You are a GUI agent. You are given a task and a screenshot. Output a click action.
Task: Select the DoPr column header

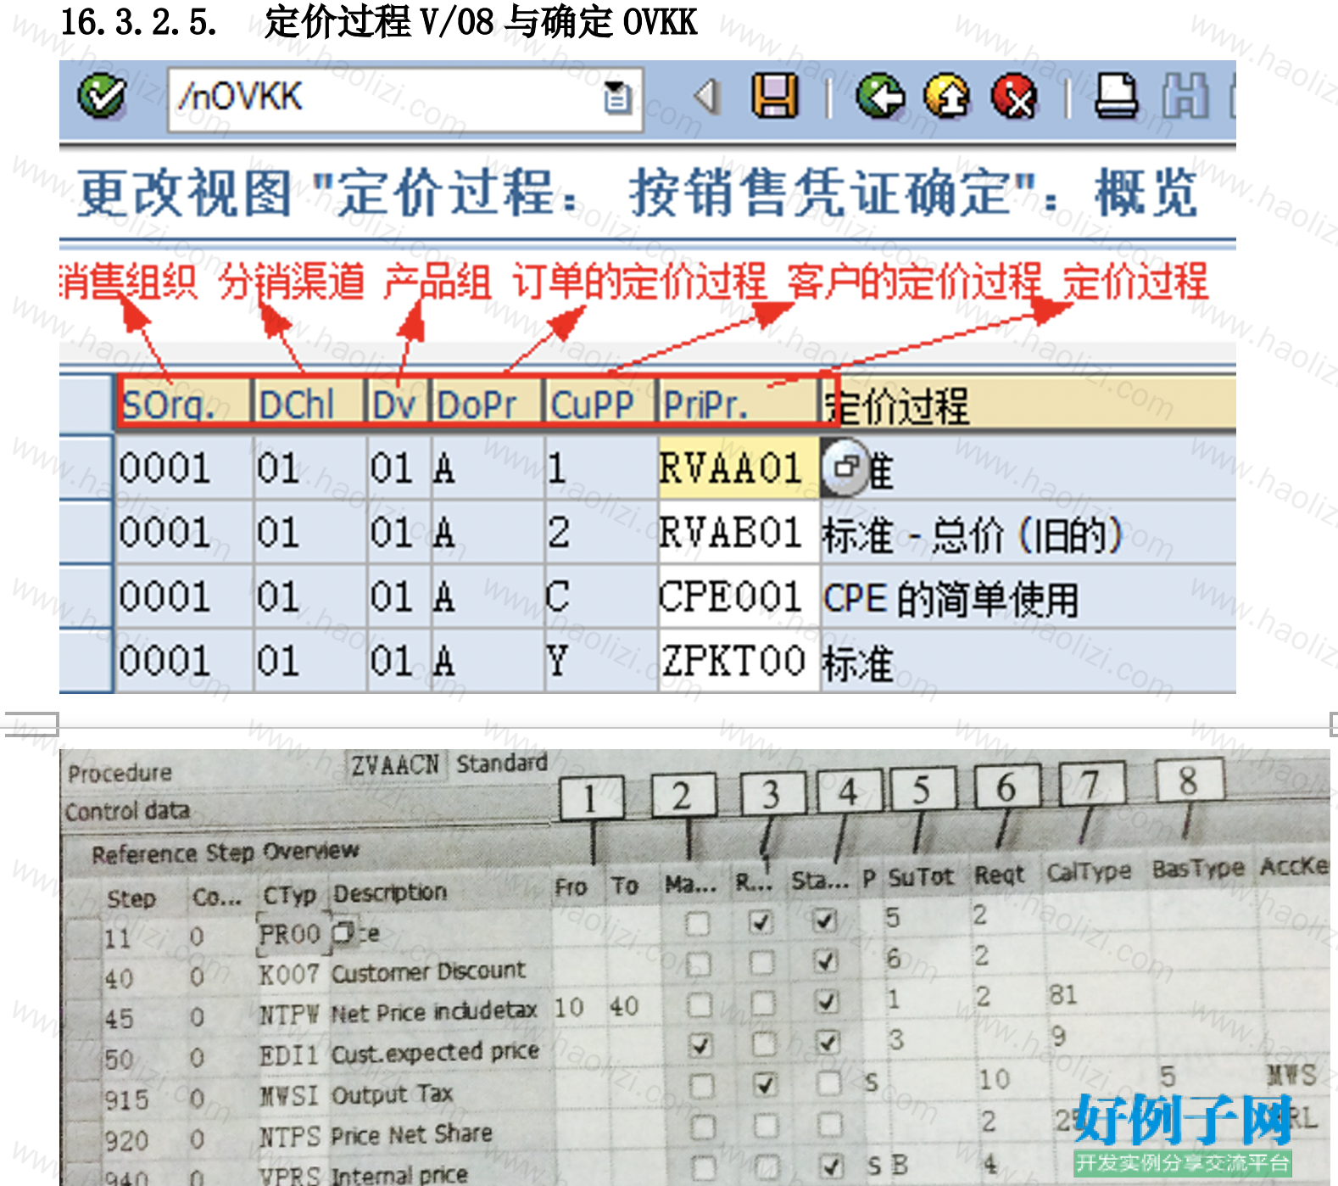click(x=487, y=404)
